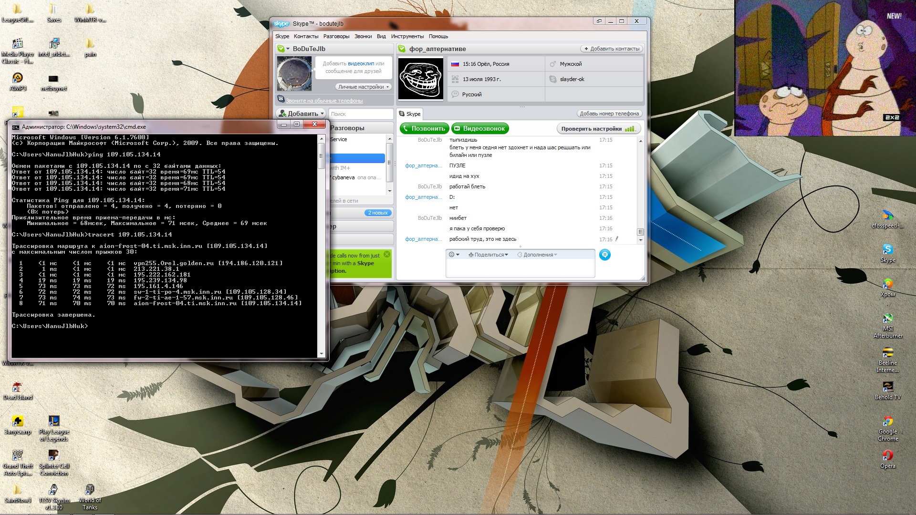
Task: Click Добавь номер телефона button
Action: [x=609, y=113]
